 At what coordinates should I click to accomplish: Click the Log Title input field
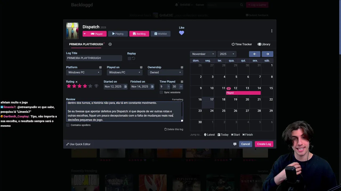[94, 58]
